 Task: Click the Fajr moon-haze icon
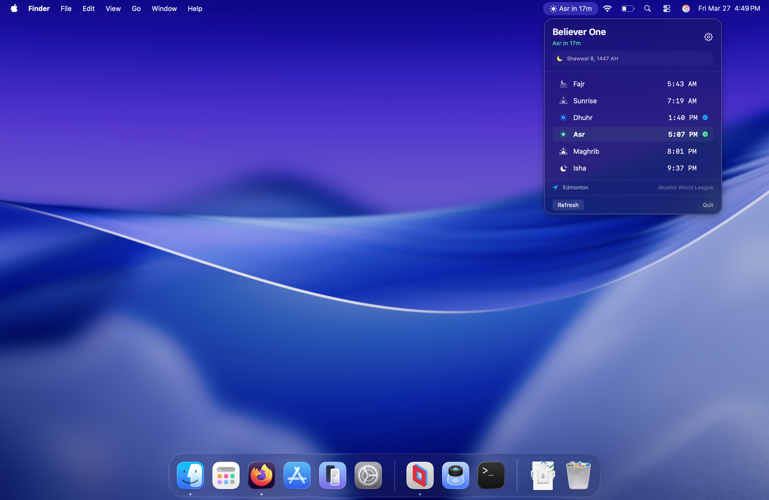563,84
